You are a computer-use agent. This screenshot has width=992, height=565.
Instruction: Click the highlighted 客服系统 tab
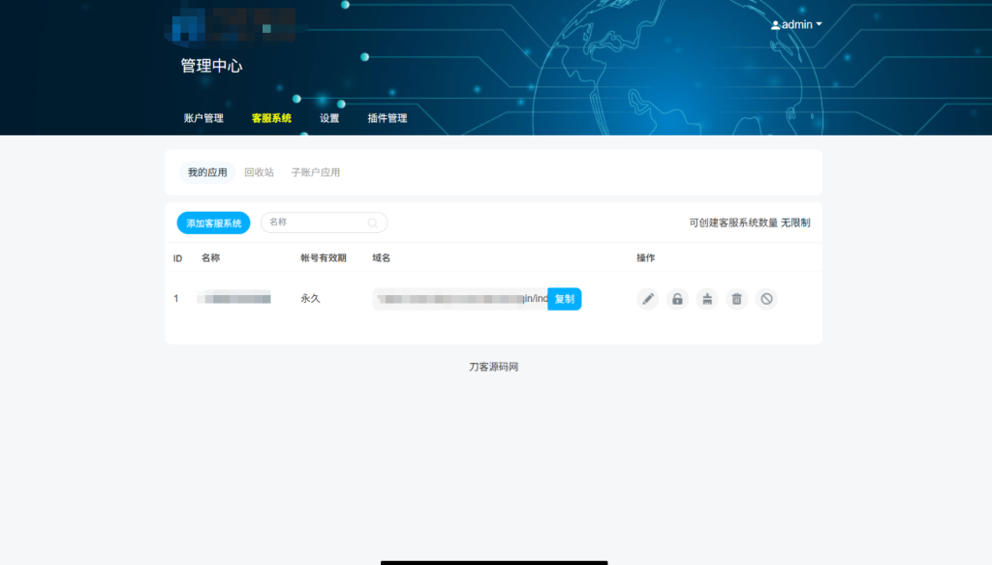(271, 117)
